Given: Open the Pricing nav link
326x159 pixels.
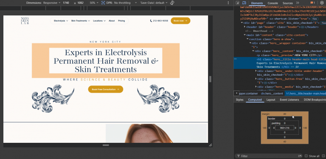Looking at the screenshot, I should pos(121,21).
